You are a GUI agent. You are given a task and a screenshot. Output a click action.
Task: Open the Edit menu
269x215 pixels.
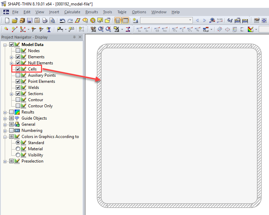click(x=27, y=12)
